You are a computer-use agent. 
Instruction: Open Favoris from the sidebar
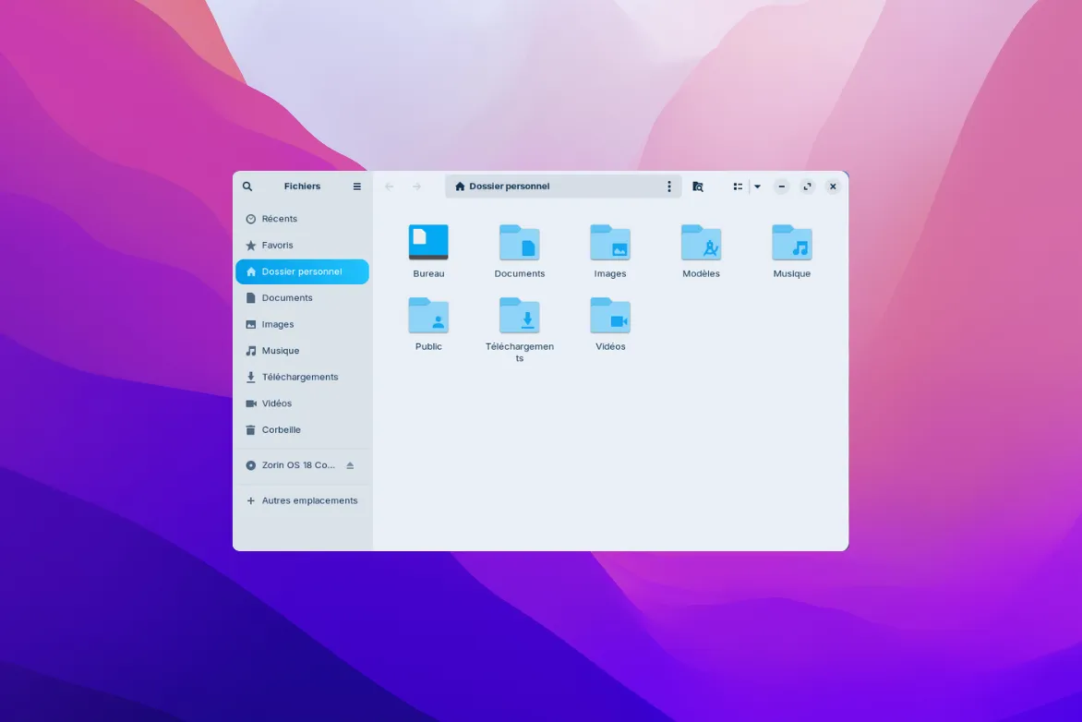[x=277, y=245]
